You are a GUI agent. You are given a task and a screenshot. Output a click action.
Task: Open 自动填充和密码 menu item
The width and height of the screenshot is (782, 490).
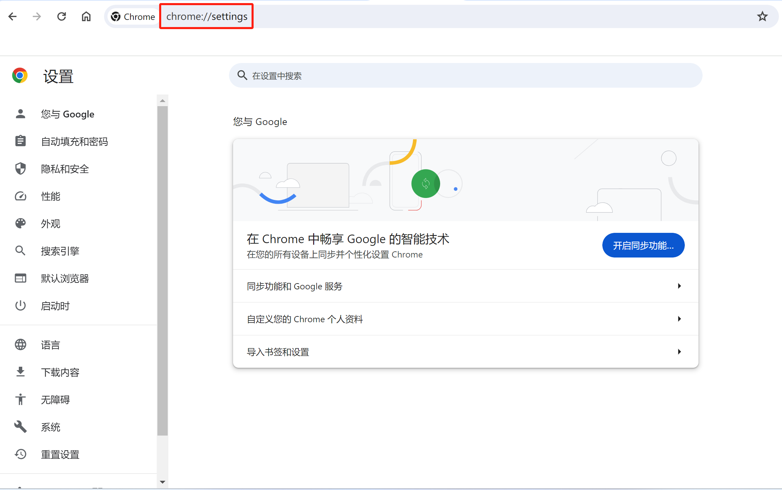tap(74, 141)
